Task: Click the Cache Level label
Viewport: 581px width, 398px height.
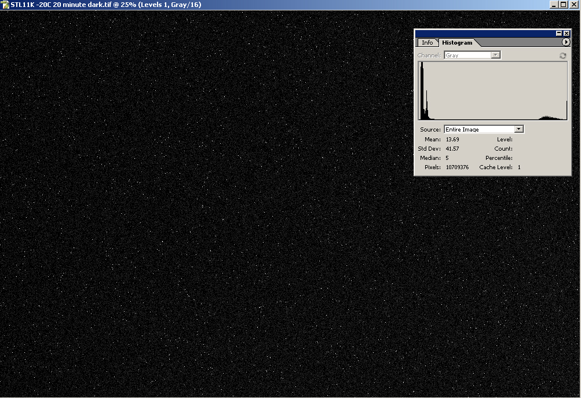Action: pyautogui.click(x=496, y=167)
